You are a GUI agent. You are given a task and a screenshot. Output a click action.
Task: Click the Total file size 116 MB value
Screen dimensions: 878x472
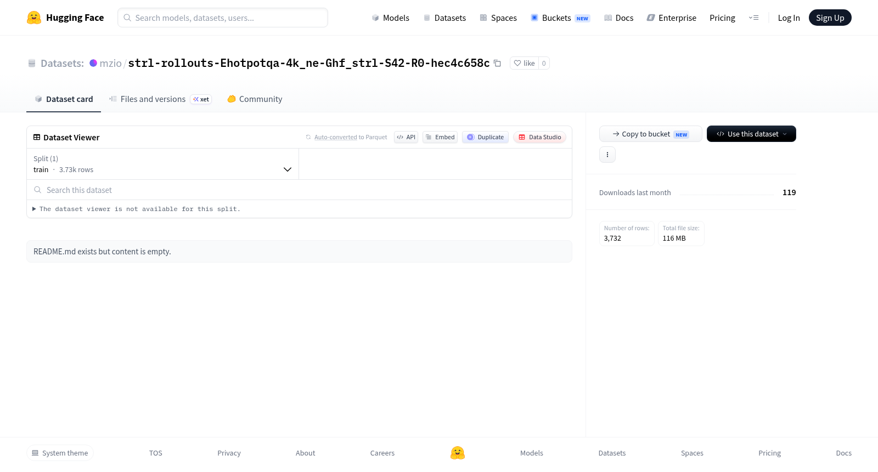pyautogui.click(x=674, y=238)
